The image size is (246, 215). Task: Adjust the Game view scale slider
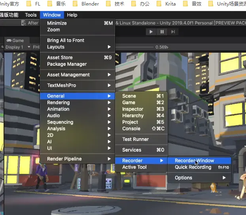tap(134, 47)
